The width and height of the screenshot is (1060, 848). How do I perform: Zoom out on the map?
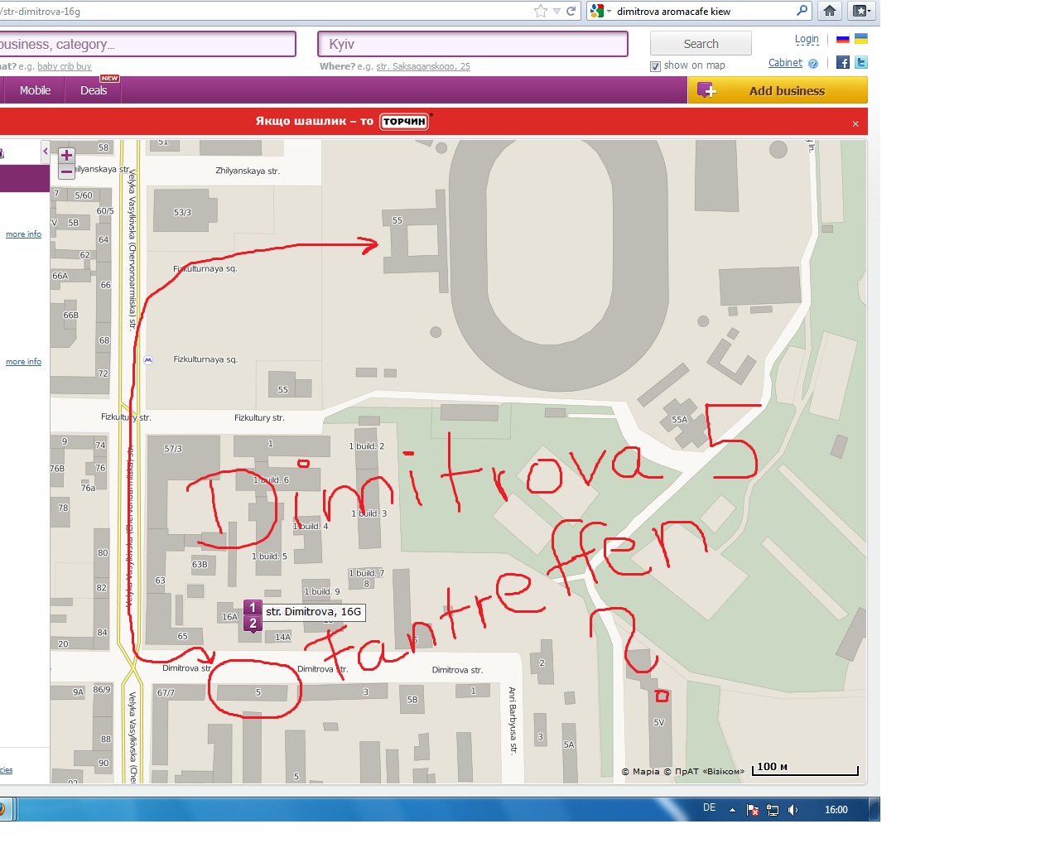(x=67, y=172)
